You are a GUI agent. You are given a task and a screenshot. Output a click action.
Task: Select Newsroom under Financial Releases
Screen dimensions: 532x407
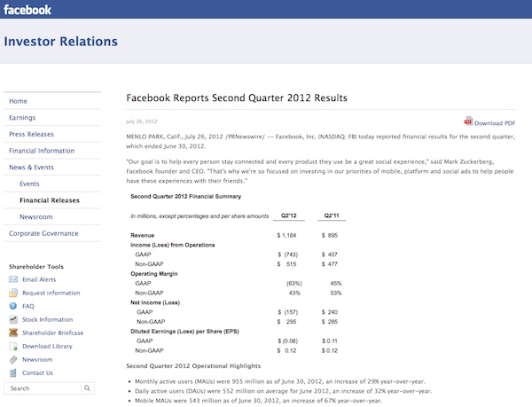(35, 216)
